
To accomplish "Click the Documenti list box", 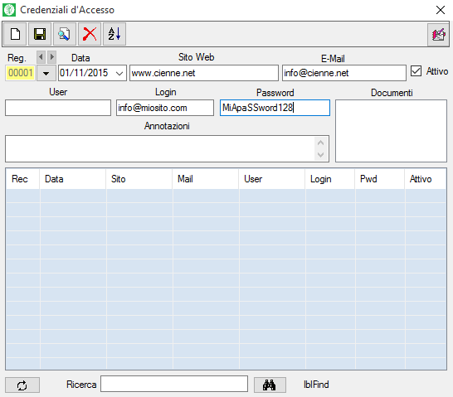I will click(391, 131).
